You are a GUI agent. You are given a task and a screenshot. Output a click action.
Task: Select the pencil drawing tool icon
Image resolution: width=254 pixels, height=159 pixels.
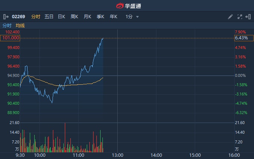(x=230, y=17)
